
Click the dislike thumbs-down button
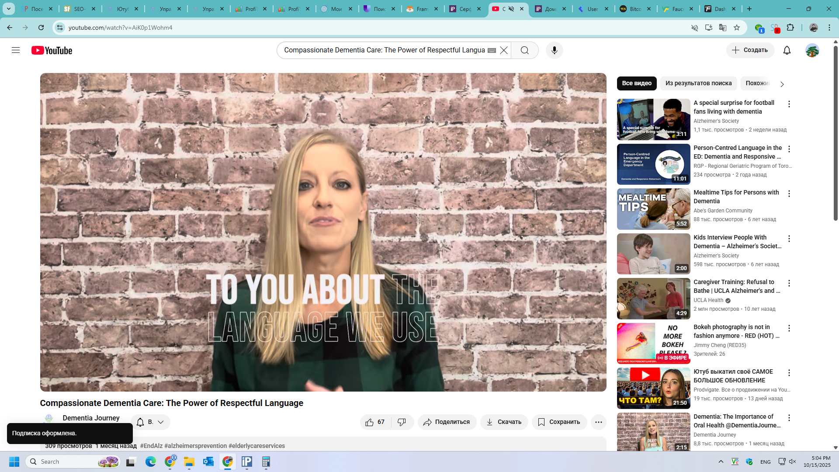402,422
